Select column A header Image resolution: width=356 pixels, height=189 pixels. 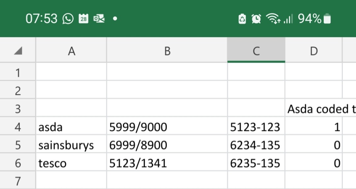(71, 50)
